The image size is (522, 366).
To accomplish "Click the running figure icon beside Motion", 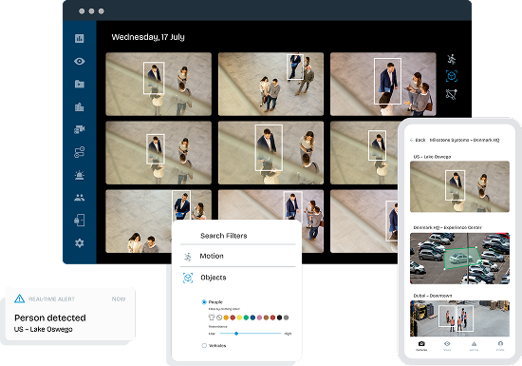I will pos(188,257).
